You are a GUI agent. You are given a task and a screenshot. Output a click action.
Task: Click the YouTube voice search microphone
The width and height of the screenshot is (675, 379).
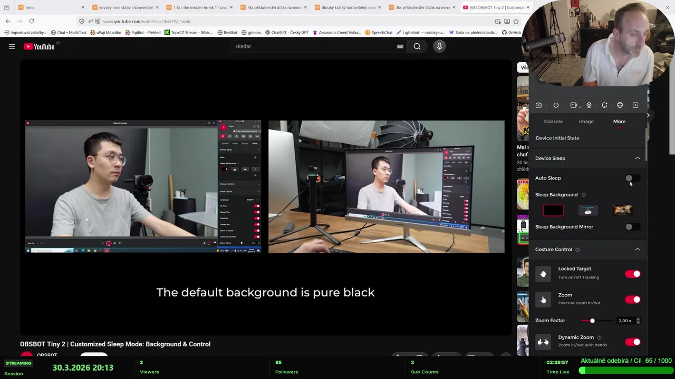(x=439, y=46)
